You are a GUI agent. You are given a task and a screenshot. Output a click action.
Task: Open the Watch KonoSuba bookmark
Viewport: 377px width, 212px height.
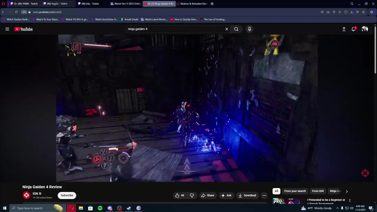[104, 19]
